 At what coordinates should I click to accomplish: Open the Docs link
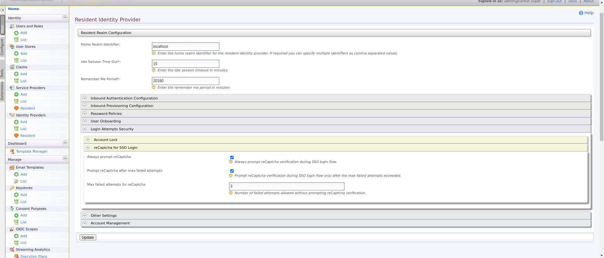tap(573, 1)
